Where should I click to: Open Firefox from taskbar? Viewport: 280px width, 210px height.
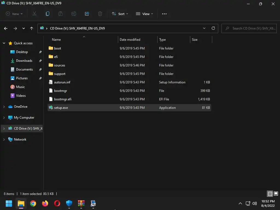click(x=45, y=203)
